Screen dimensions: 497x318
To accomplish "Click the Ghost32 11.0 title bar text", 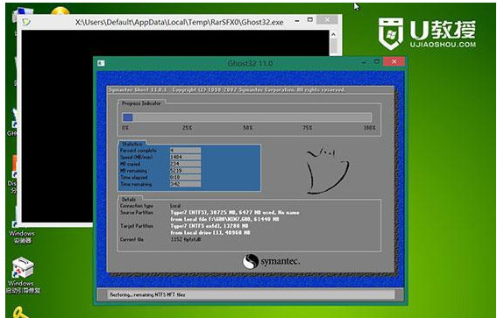I will (250, 63).
